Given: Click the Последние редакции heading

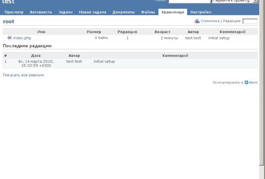Looking at the screenshot, I should coord(27,46).
